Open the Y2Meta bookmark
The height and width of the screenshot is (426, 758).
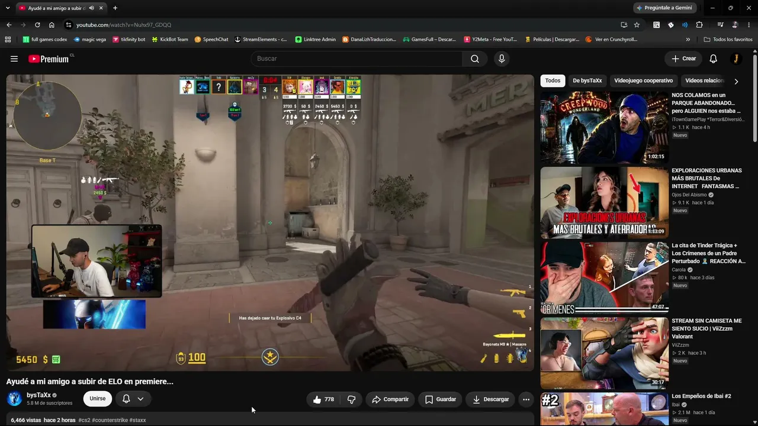(x=490, y=40)
